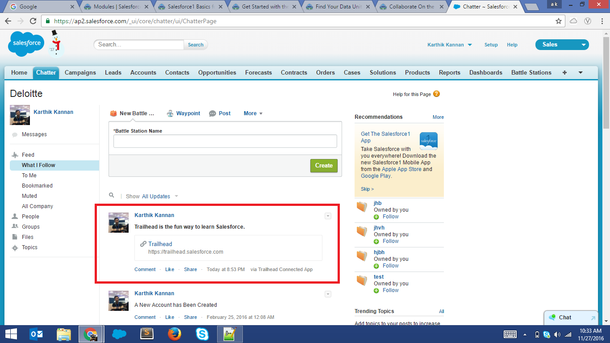Launch Firefox from the taskbar
This screenshot has height=343, width=610.
coord(175,334)
